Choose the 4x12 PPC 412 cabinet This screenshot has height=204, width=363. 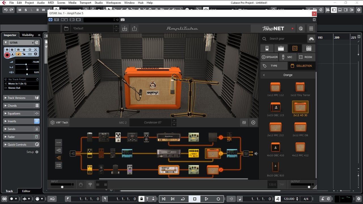(300, 149)
